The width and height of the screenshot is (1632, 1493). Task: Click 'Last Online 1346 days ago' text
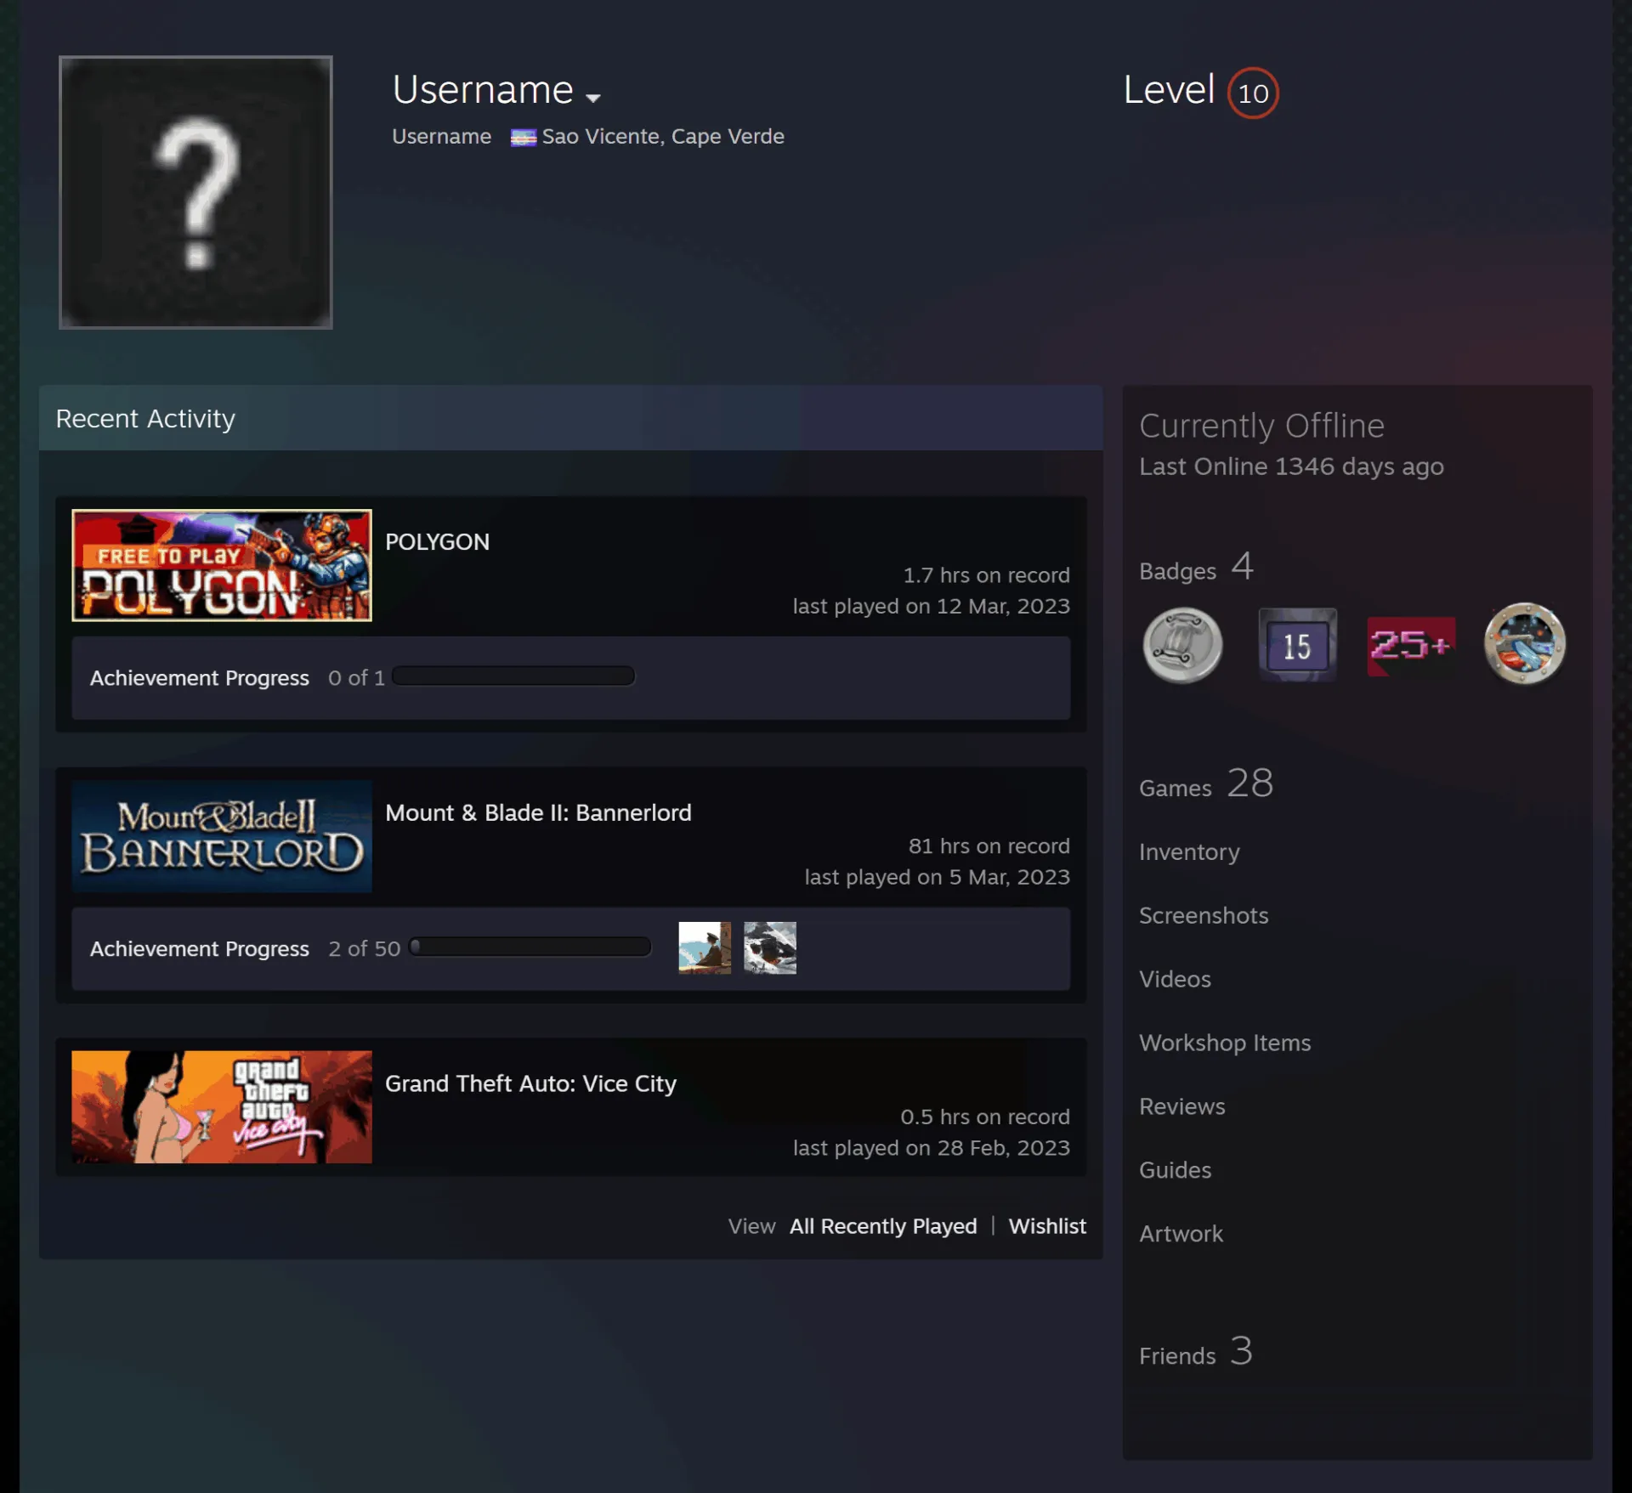coord(1291,467)
